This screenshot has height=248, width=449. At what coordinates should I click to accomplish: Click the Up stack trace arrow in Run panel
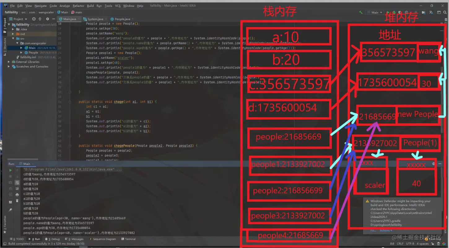tap(17, 170)
